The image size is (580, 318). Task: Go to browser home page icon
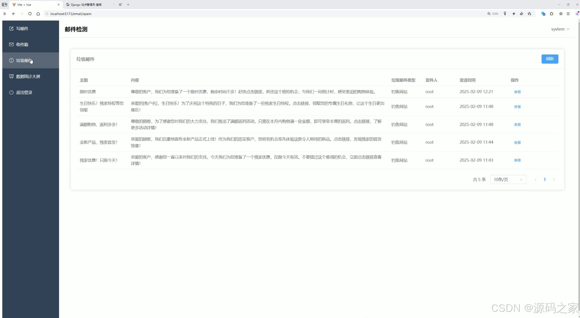click(x=38, y=14)
